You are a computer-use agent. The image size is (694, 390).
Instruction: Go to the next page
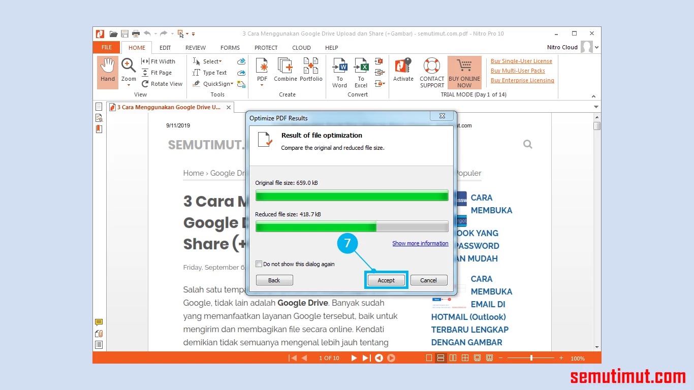(x=354, y=358)
